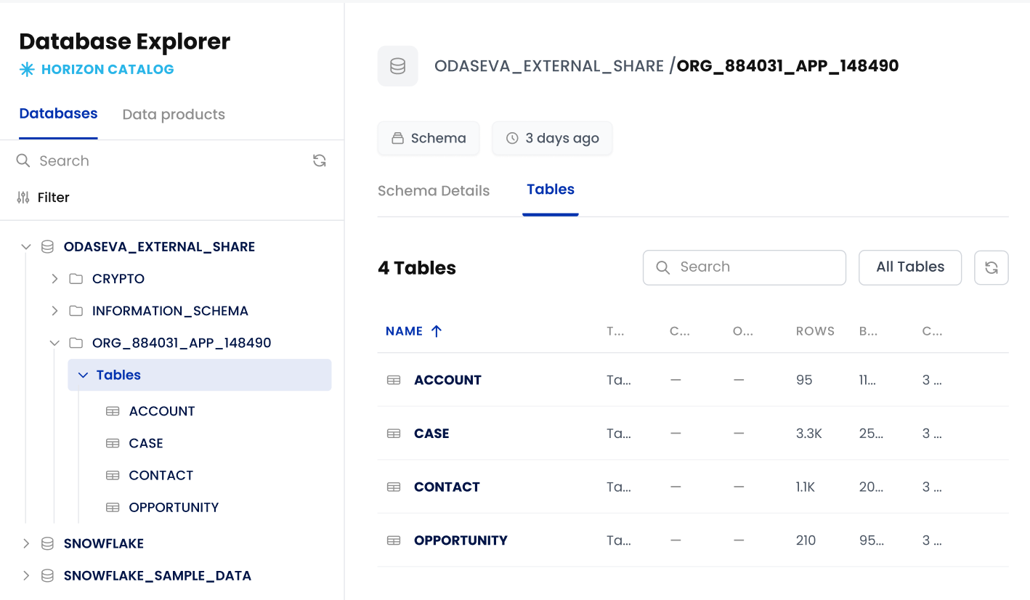Open the ACCOUNT table from the list
Image resolution: width=1030 pixels, height=600 pixels.
(447, 380)
